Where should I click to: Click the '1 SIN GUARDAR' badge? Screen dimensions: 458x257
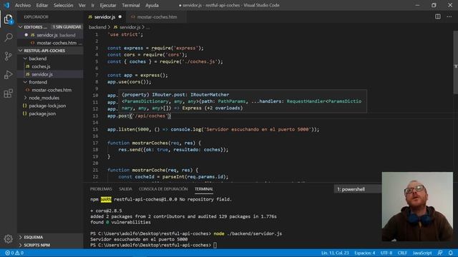[67, 27]
